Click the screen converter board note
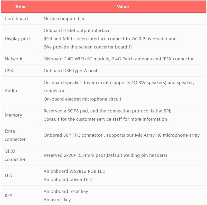 pos(88,47)
